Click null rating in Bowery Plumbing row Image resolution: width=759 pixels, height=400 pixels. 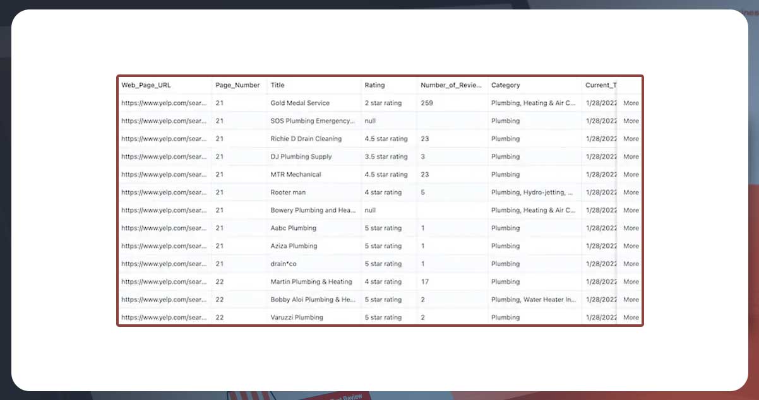click(370, 210)
